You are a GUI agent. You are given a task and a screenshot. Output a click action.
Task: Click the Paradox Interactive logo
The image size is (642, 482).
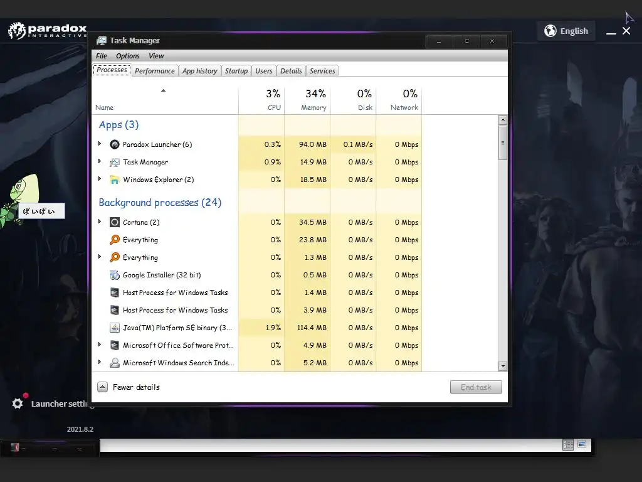point(48,31)
